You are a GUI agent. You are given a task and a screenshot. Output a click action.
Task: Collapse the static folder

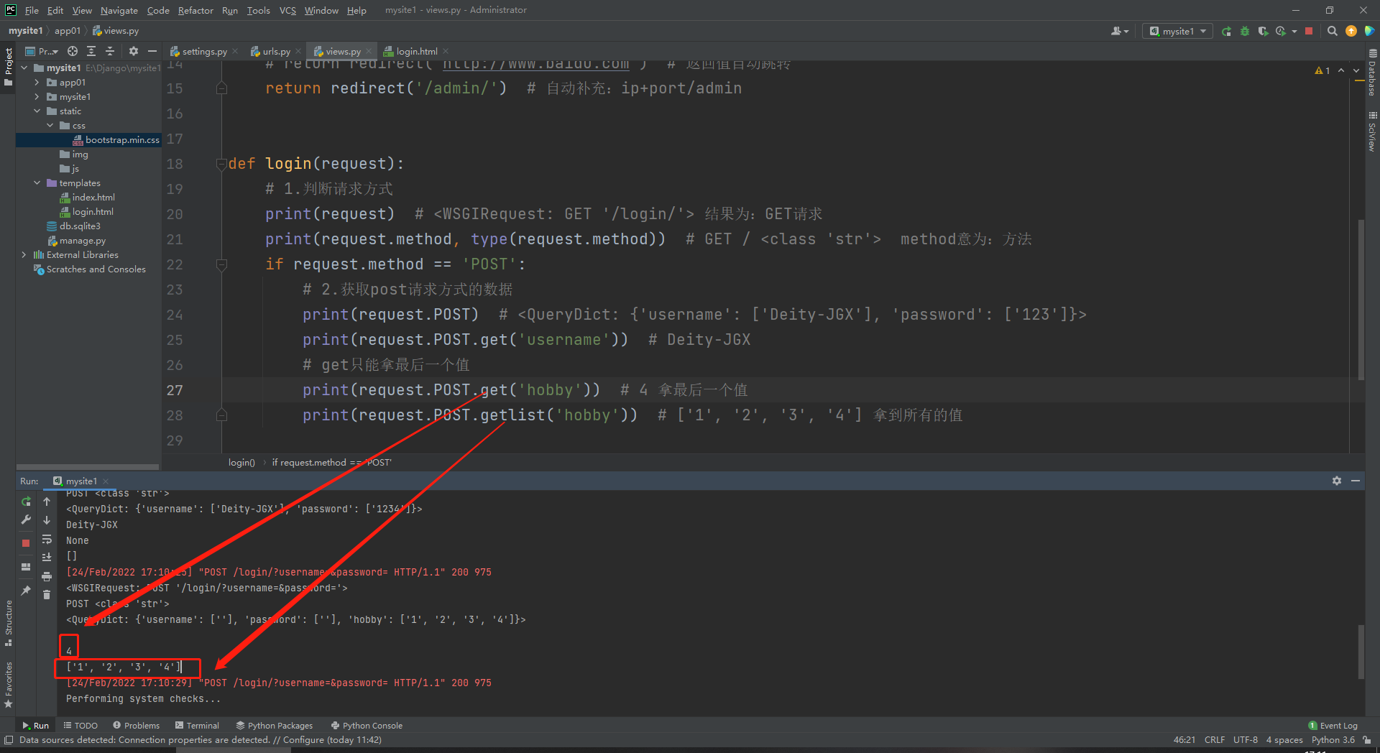[x=37, y=111]
